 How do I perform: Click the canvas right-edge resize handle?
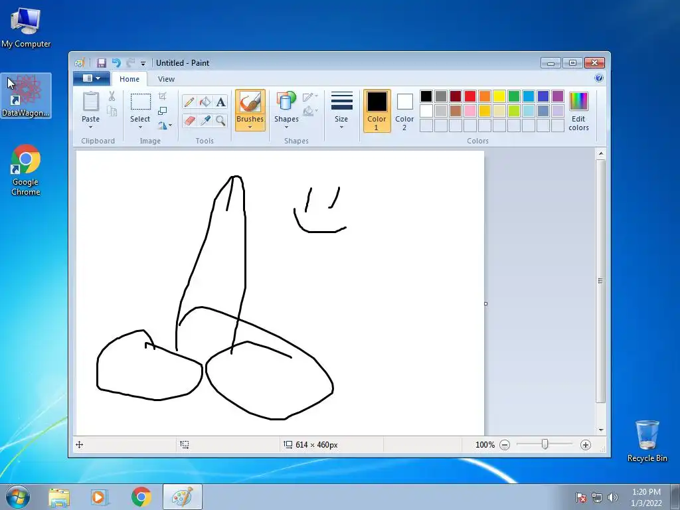(x=485, y=303)
